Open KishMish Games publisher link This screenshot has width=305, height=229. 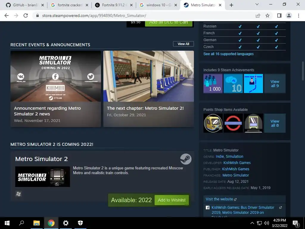pos(236,169)
